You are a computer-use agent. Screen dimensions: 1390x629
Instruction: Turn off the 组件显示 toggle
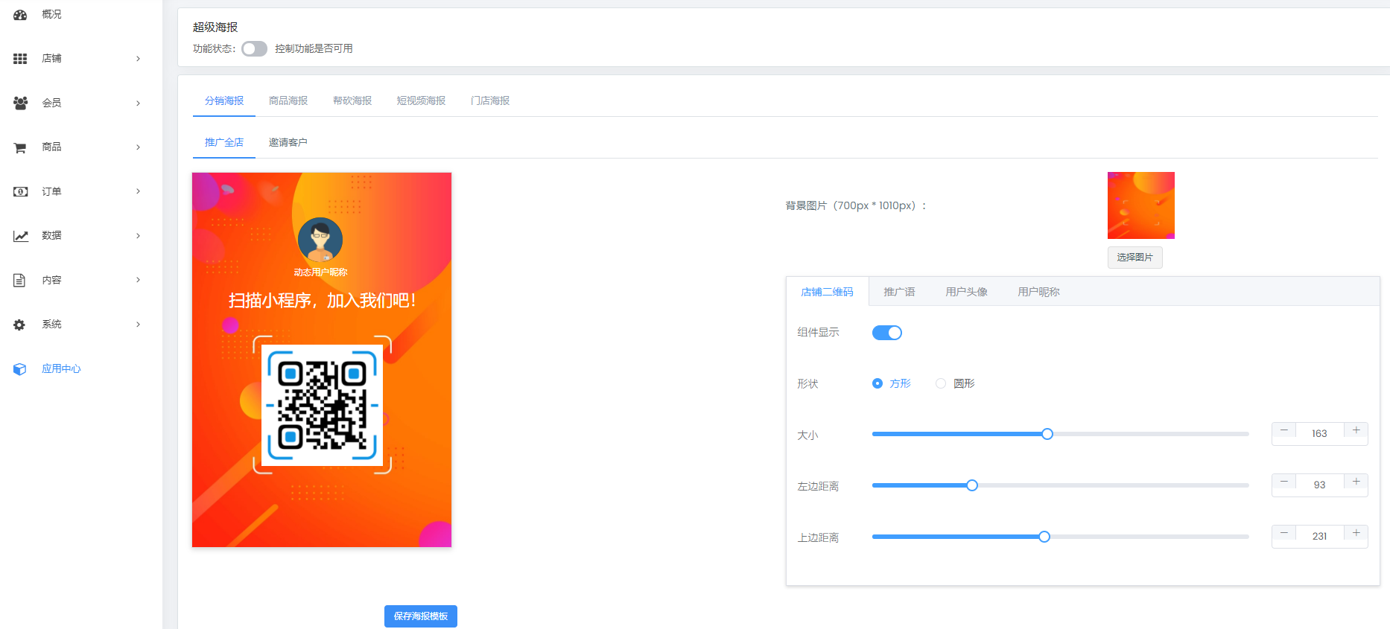pos(886,333)
